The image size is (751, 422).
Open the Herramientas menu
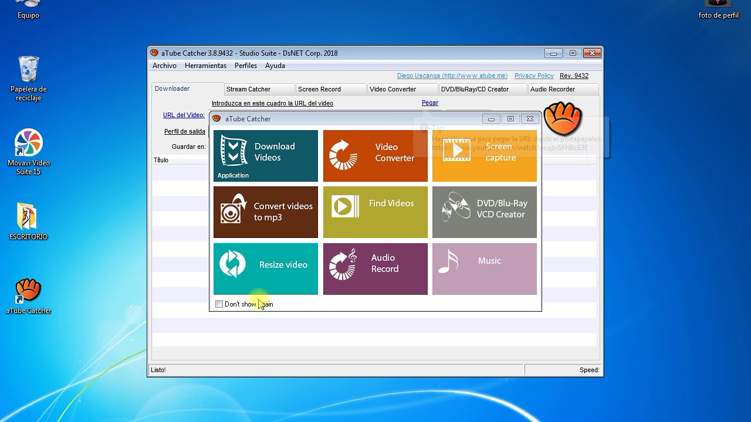point(205,66)
